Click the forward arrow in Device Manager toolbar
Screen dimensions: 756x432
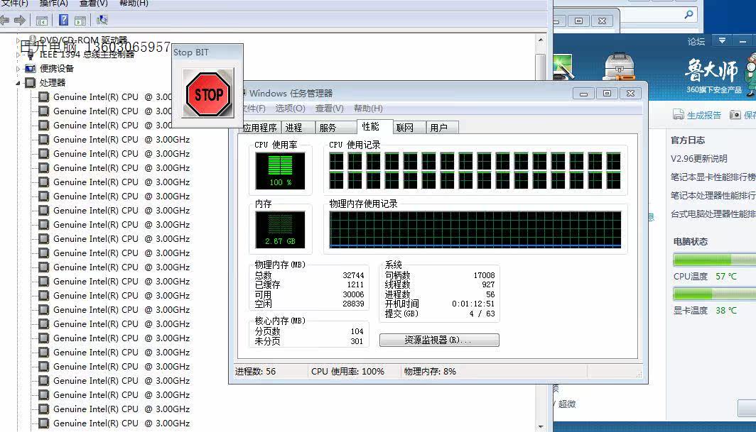coord(20,20)
